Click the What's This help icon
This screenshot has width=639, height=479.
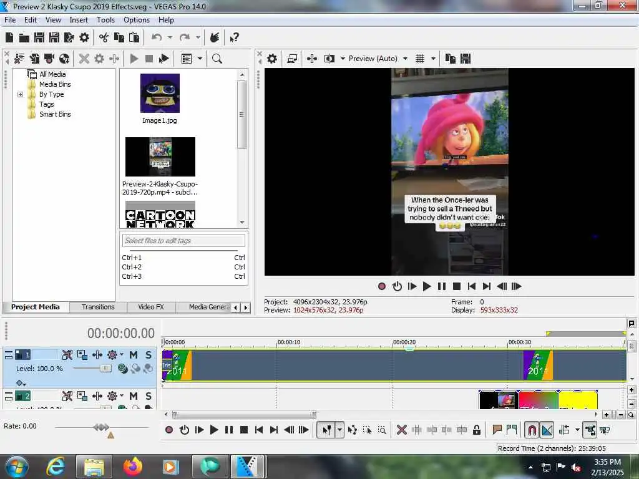[235, 38]
